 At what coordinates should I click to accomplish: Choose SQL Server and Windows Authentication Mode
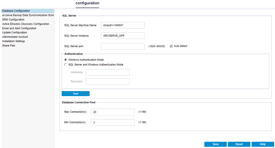click(x=66, y=65)
